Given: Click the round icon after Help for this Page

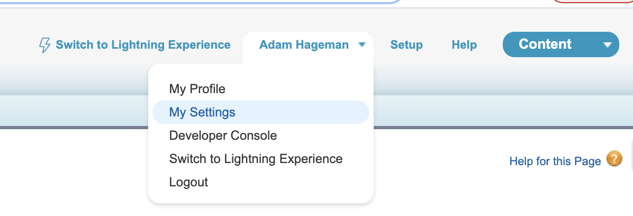Looking at the screenshot, I should [614, 159].
